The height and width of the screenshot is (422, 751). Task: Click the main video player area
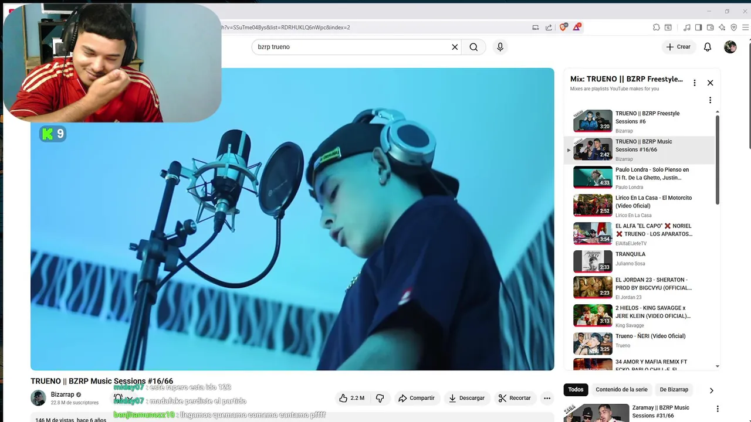pyautogui.click(x=292, y=219)
